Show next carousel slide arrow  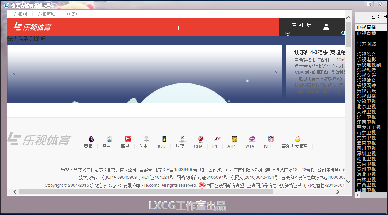click(276, 73)
